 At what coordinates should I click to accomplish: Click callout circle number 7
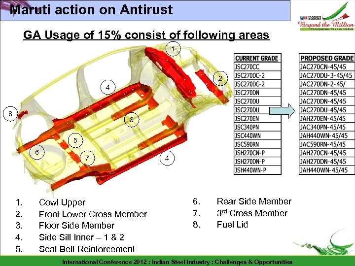point(87,158)
